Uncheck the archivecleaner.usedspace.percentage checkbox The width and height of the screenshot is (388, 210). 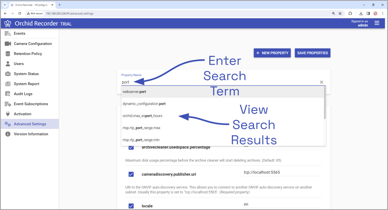click(131, 147)
